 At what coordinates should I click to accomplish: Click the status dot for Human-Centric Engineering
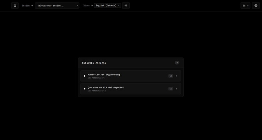85,76
